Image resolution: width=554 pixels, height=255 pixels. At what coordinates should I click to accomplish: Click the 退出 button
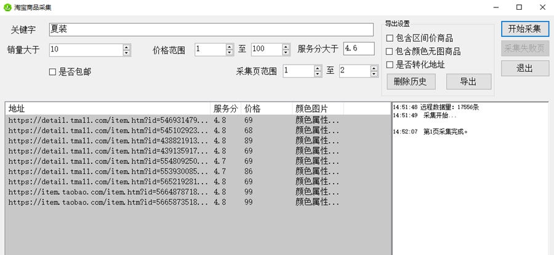tap(525, 68)
